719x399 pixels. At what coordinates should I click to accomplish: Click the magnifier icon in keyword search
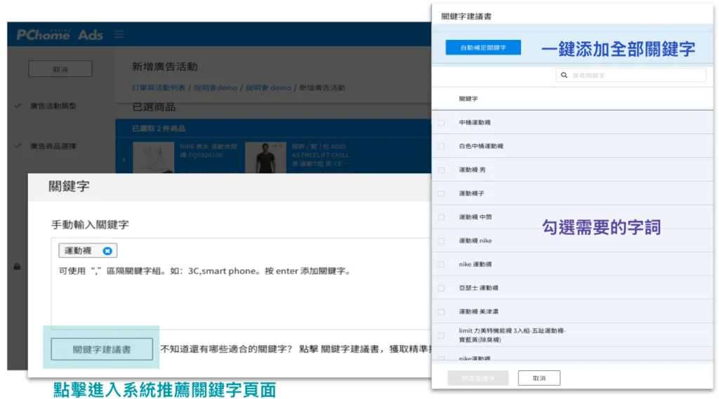point(565,75)
